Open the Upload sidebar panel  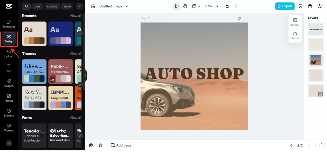tap(9, 53)
